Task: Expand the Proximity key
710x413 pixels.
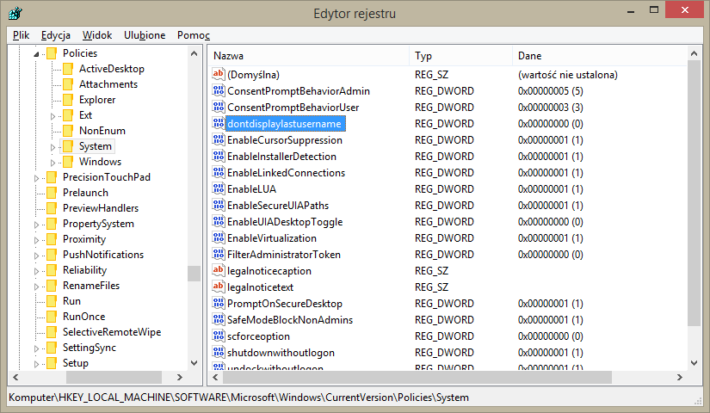Action: pyautogui.click(x=36, y=240)
